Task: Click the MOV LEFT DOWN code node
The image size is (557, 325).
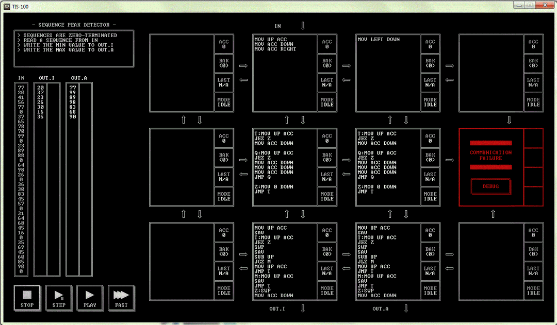Action: pyautogui.click(x=388, y=73)
